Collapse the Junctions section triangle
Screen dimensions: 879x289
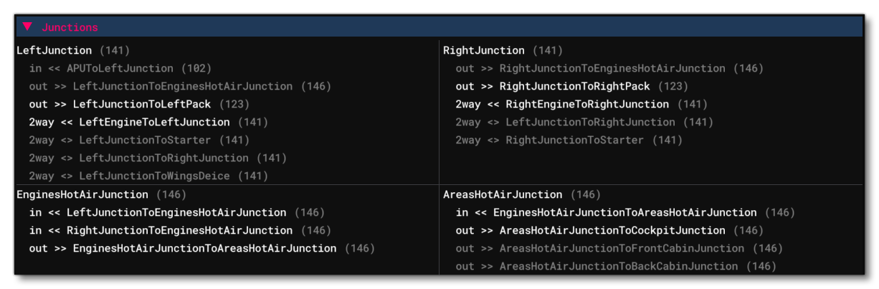27,27
